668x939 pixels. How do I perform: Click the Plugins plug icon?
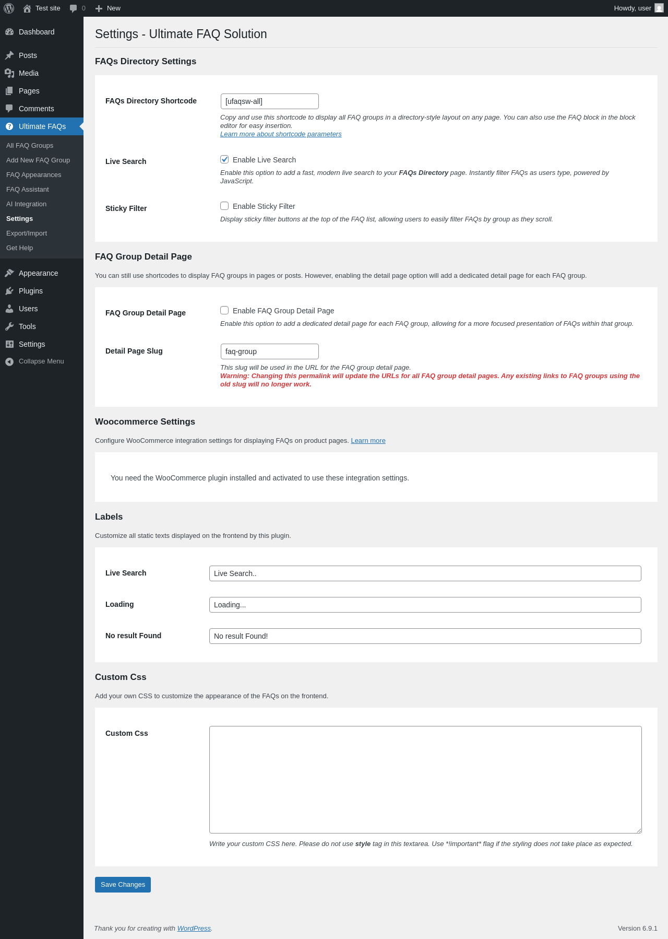pos(9,291)
